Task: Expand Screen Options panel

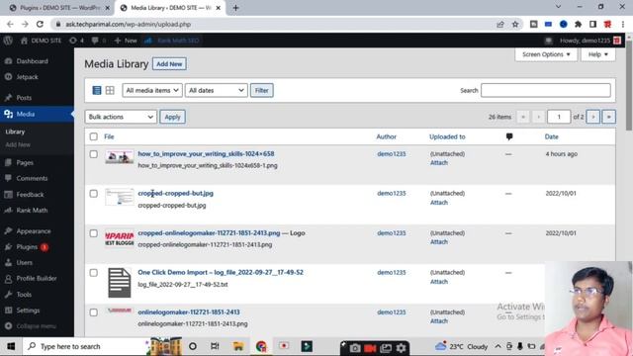Action: click(546, 54)
